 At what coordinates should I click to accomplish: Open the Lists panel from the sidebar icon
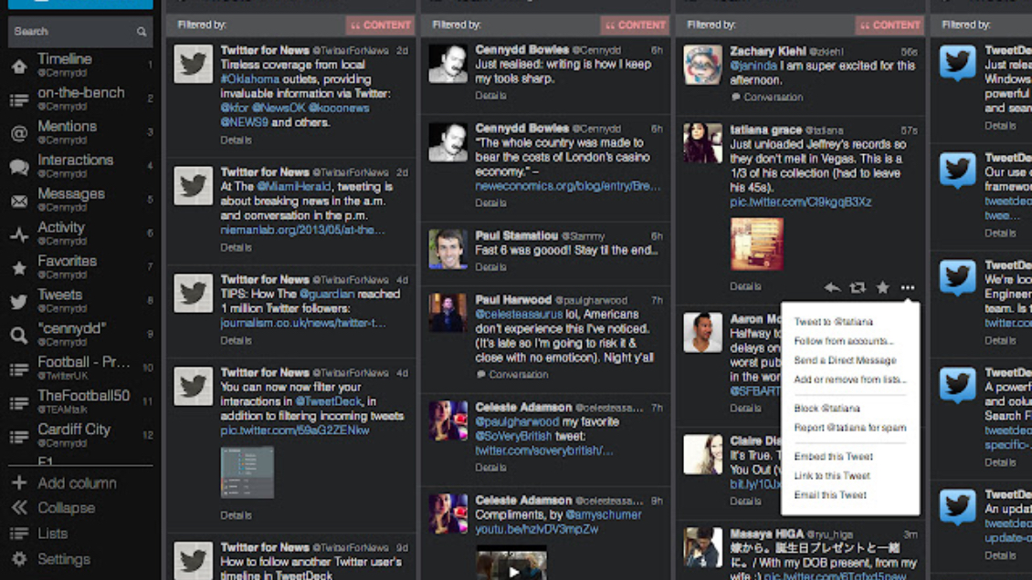17,535
